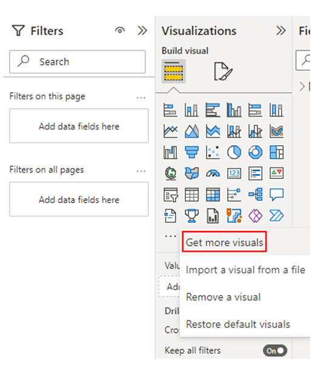Screen dimensions: 312x375
Task: Select the multi-row card visual
Action: pyautogui.click(x=255, y=173)
